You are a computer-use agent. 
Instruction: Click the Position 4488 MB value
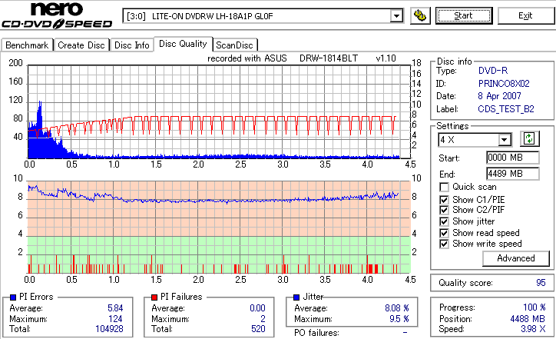coord(528,319)
